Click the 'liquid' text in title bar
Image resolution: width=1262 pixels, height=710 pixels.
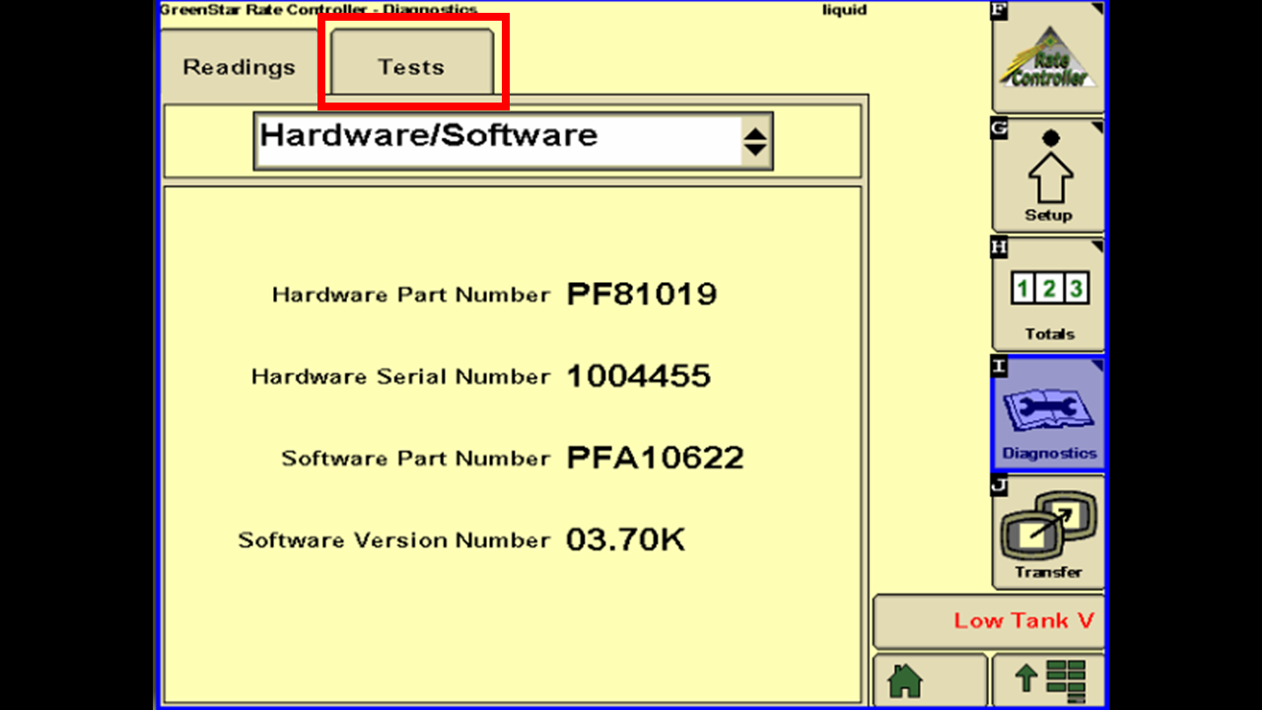845,10
